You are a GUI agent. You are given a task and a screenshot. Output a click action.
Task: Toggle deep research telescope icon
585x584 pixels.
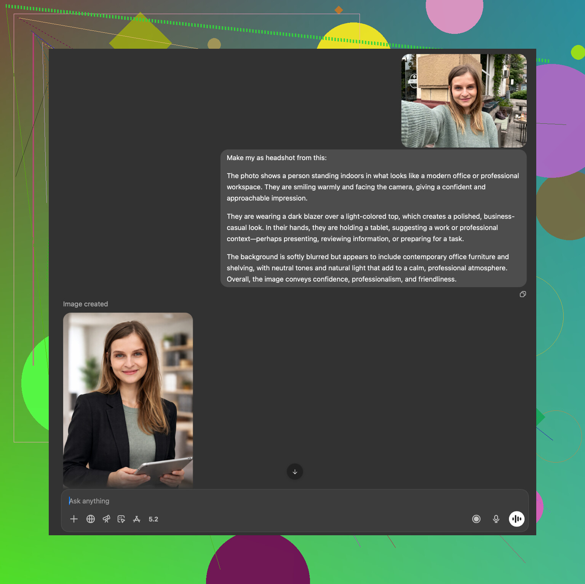[x=106, y=519]
